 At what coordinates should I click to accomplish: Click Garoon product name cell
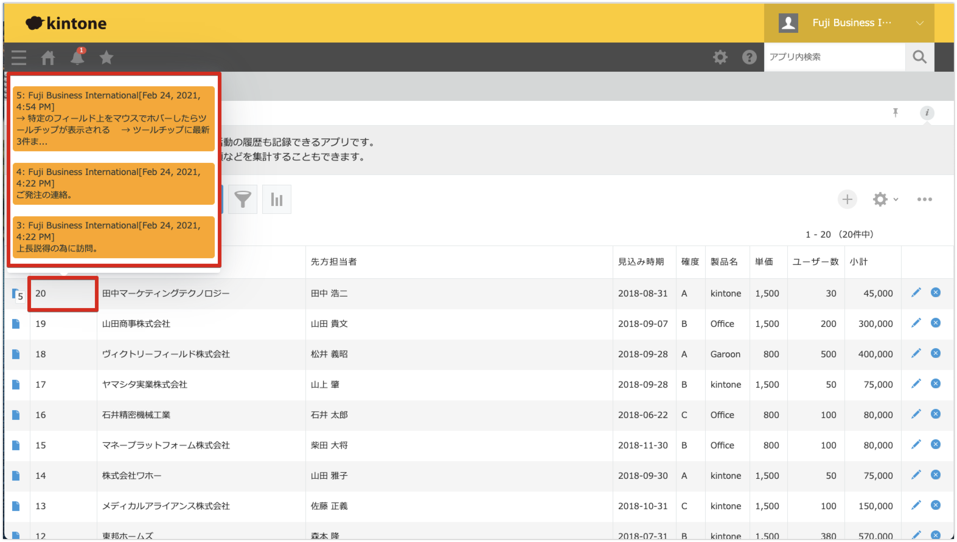[728, 354]
